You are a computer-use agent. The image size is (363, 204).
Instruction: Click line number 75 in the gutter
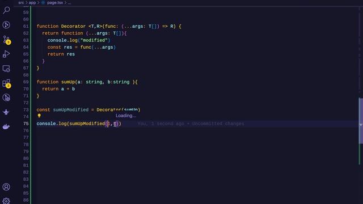coord(26,124)
